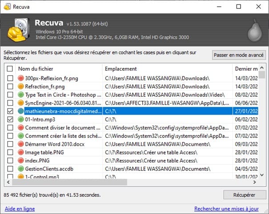Click green status dot of Comment créer la liste
This screenshot has width=269, height=214.
click(21, 136)
